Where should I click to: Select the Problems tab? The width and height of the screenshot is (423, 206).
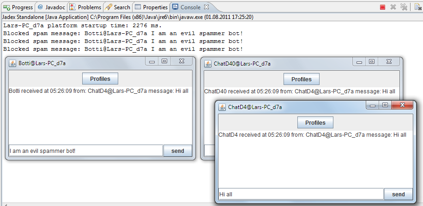85,7
